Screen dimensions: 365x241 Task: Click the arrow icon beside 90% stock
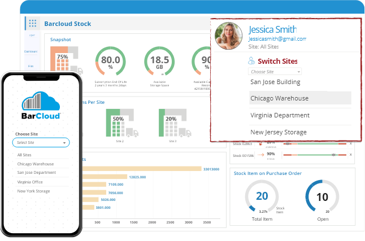(260, 155)
